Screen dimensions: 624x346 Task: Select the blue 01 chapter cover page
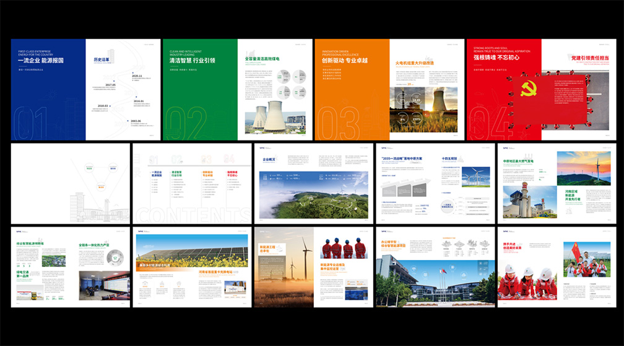click(48, 90)
